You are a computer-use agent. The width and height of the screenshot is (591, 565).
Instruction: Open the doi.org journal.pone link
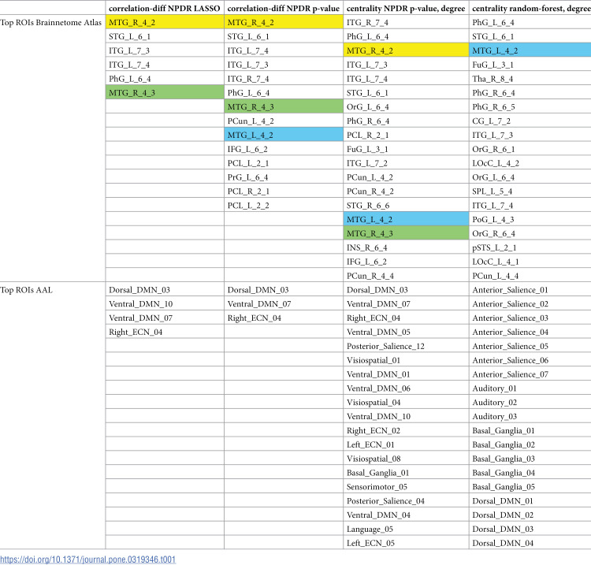click(87, 559)
